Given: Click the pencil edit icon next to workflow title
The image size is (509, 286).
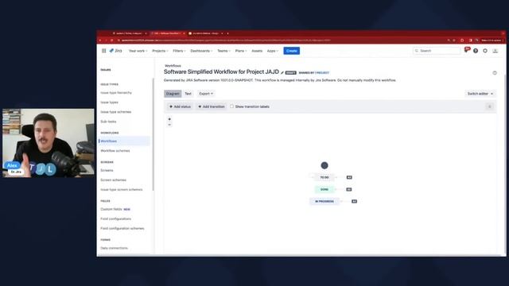Looking at the screenshot, I should 282,72.
